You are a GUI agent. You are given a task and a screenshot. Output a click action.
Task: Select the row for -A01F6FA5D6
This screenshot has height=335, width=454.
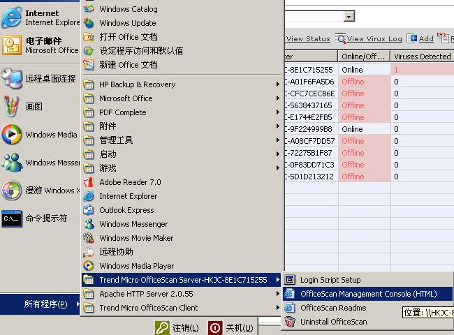tap(369, 82)
